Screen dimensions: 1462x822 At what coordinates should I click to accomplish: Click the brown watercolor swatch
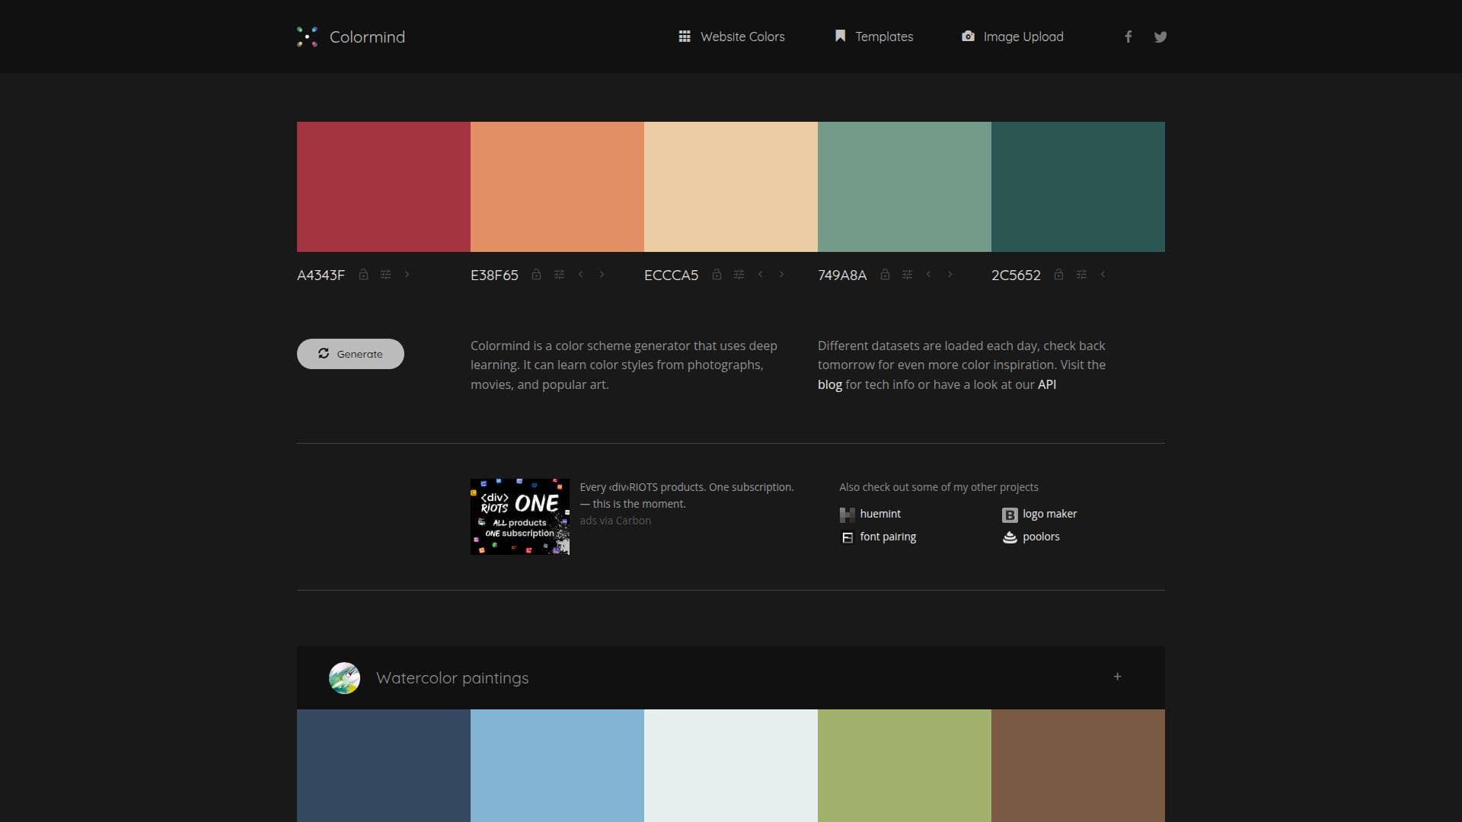(1078, 766)
